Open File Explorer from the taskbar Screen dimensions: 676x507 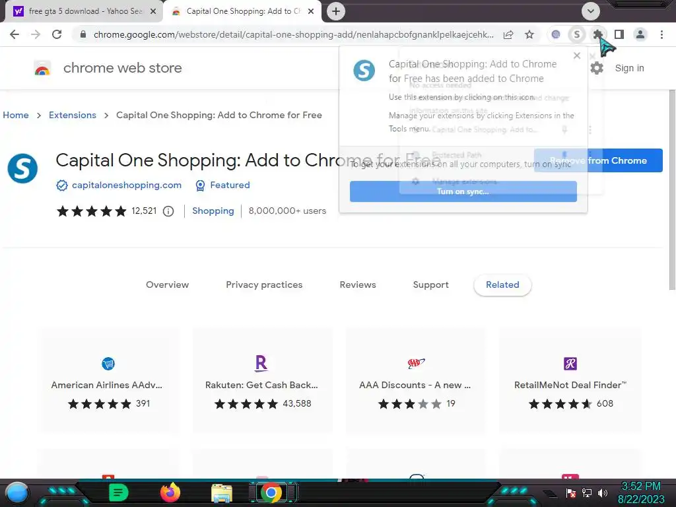[x=222, y=494]
